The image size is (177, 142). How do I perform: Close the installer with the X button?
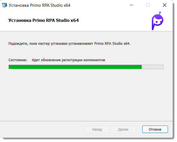click(x=164, y=5)
